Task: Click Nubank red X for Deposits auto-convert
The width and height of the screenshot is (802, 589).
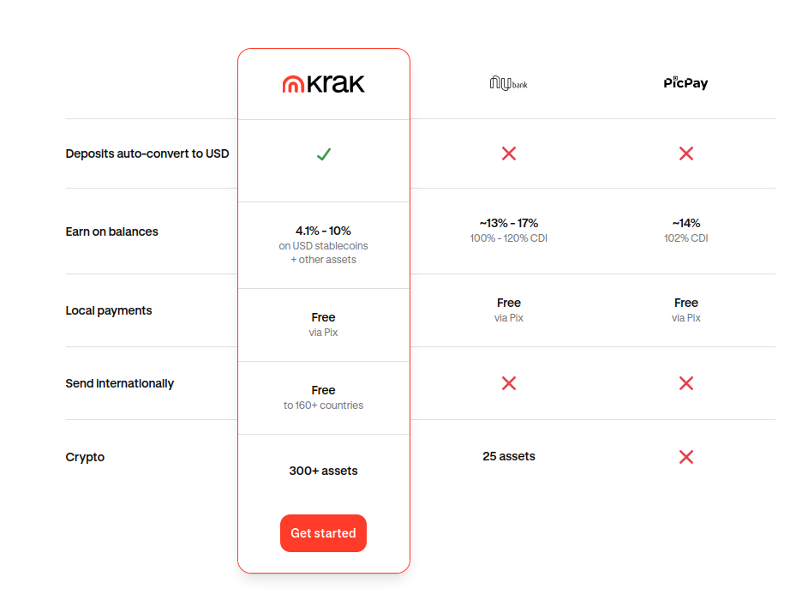Action: coord(509,153)
